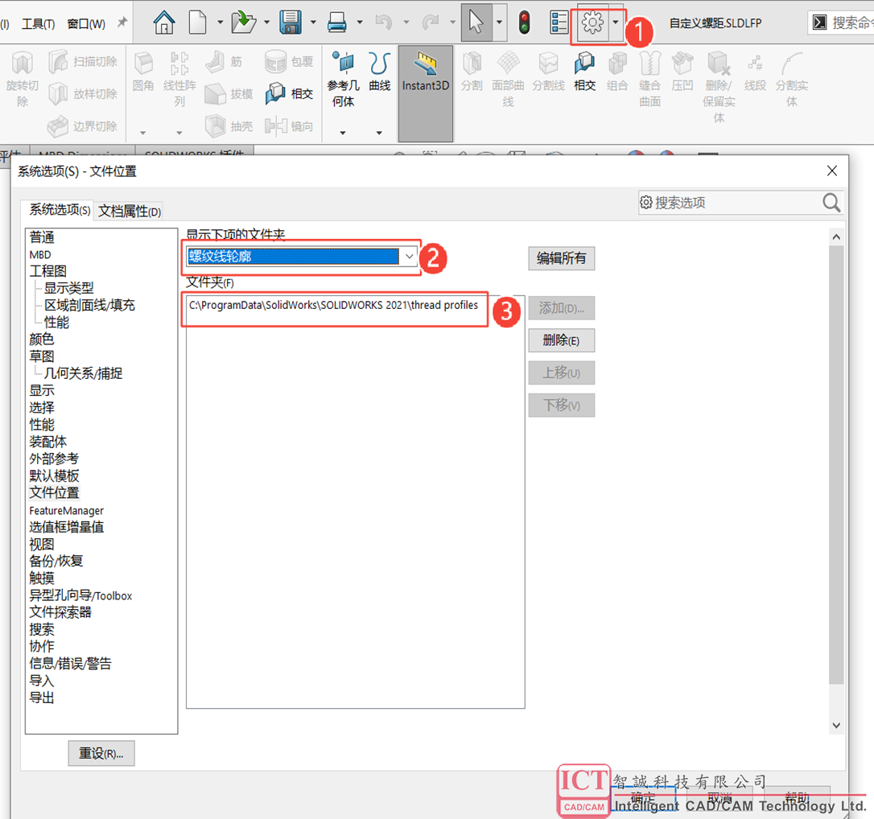This screenshot has height=819, width=874.
Task: Expand the dropdown under Curves tool
Action: point(379,133)
